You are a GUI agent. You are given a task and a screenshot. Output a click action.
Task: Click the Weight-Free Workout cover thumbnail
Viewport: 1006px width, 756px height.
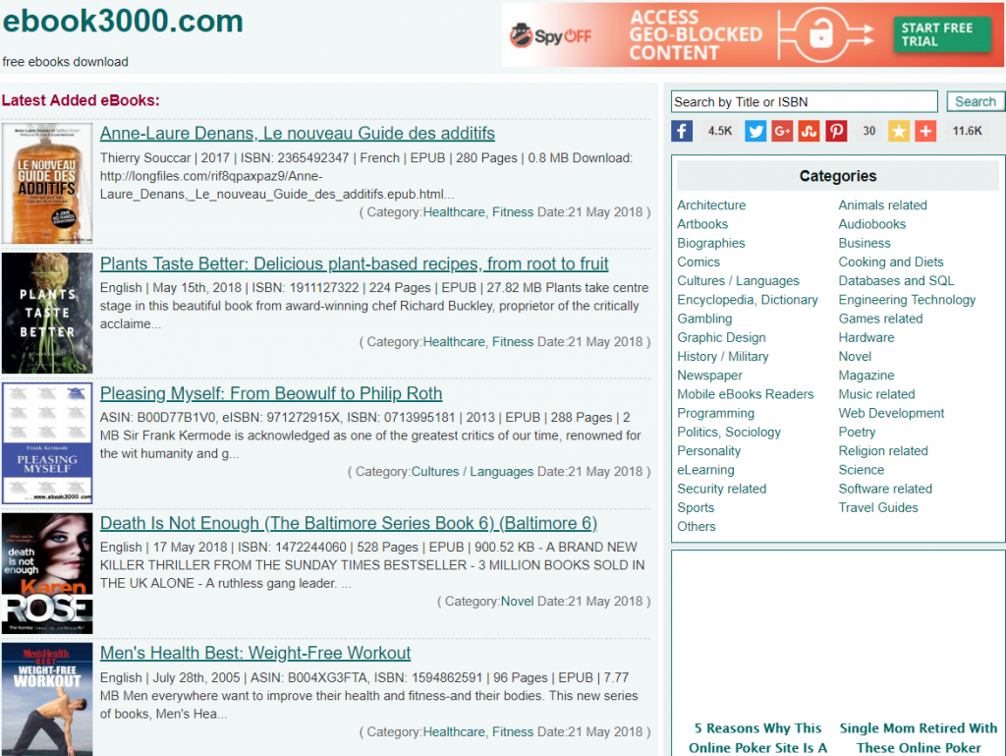[47, 700]
